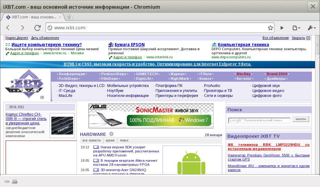Click the Android robot image

(x=191, y=163)
